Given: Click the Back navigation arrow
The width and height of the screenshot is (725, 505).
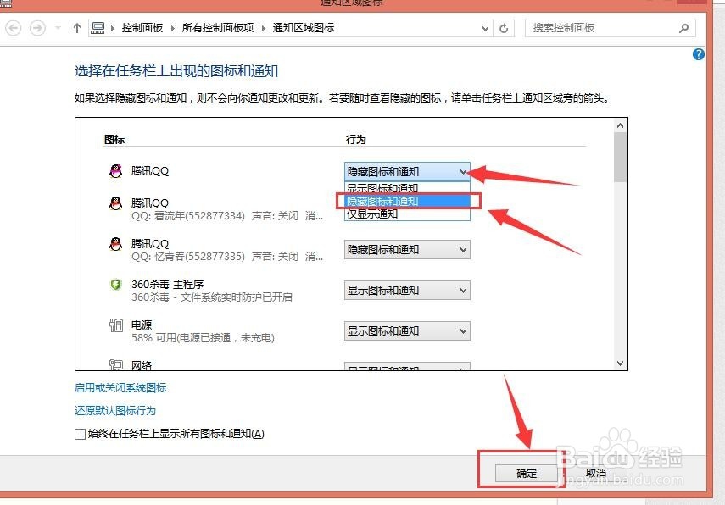Looking at the screenshot, I should pos(14,28).
